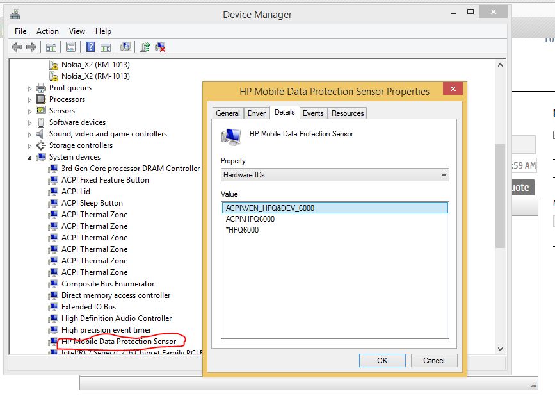Click Scan for hardware changes icon

click(x=125, y=47)
